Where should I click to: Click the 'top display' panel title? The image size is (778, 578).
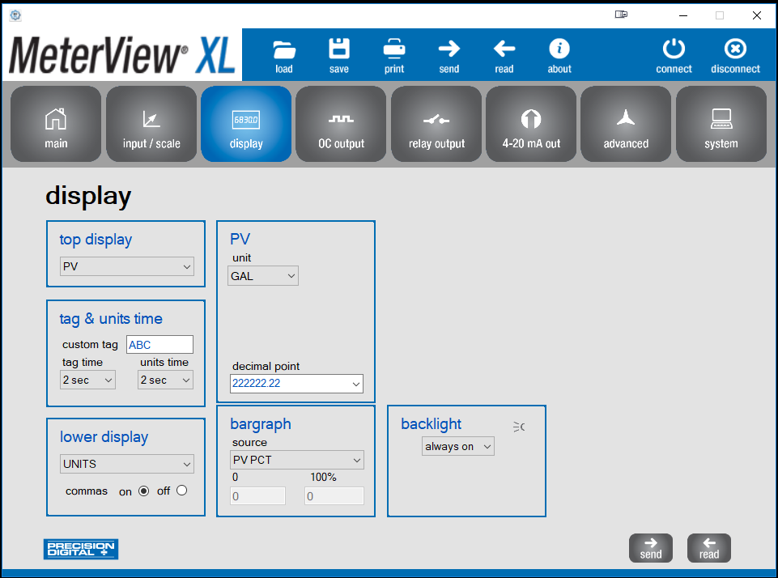pyautogui.click(x=96, y=240)
